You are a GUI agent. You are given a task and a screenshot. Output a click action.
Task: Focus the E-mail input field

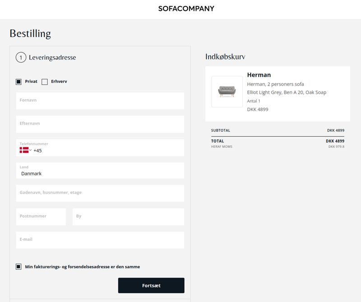pos(100,240)
